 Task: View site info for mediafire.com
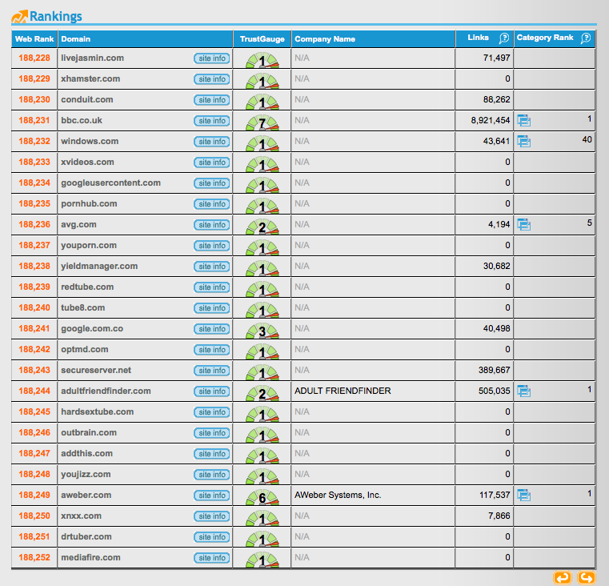click(x=212, y=558)
